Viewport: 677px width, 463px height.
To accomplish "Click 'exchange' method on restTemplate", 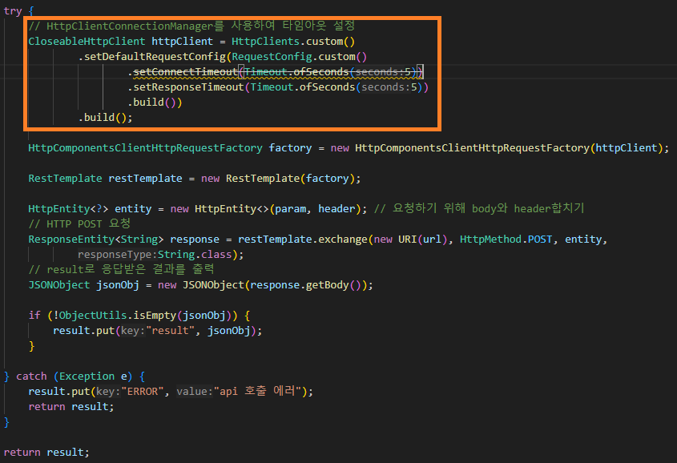I will tap(343, 240).
